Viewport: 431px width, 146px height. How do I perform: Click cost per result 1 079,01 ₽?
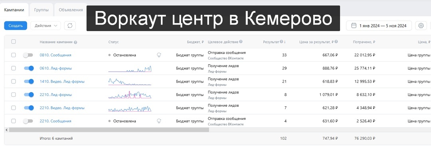[328, 94]
